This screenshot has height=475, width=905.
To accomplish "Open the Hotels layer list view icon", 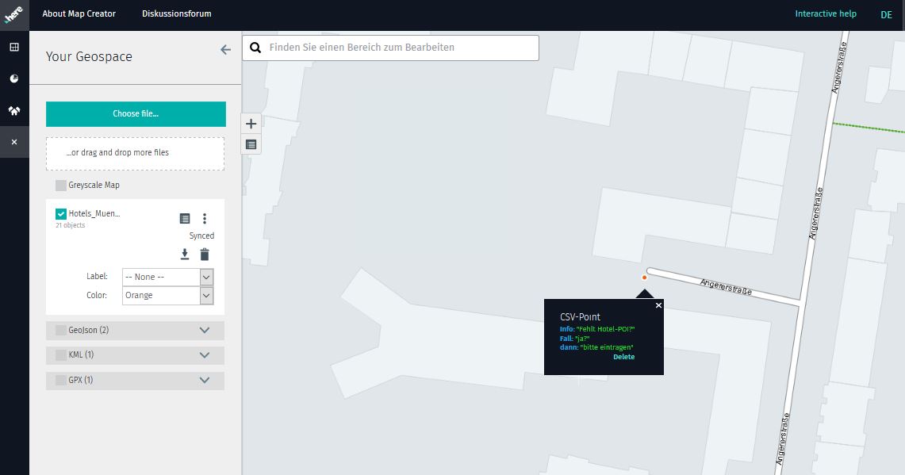I will click(185, 219).
